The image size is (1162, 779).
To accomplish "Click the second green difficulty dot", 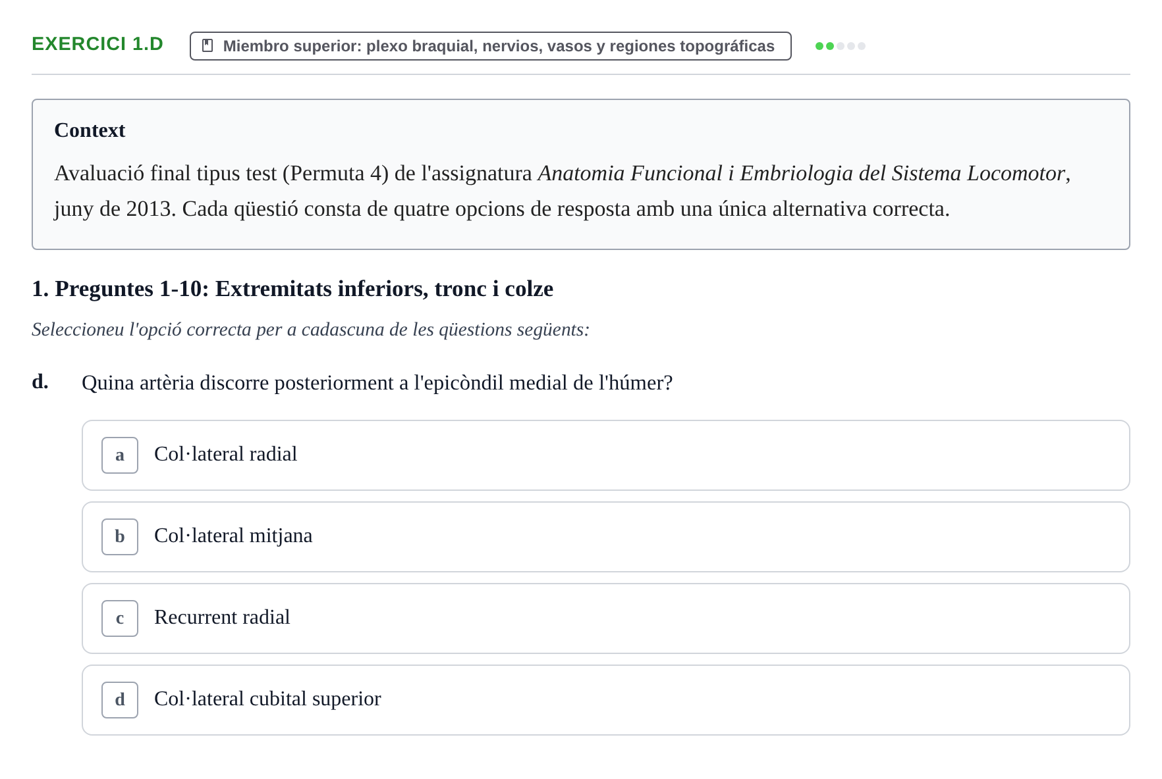I will coord(830,46).
